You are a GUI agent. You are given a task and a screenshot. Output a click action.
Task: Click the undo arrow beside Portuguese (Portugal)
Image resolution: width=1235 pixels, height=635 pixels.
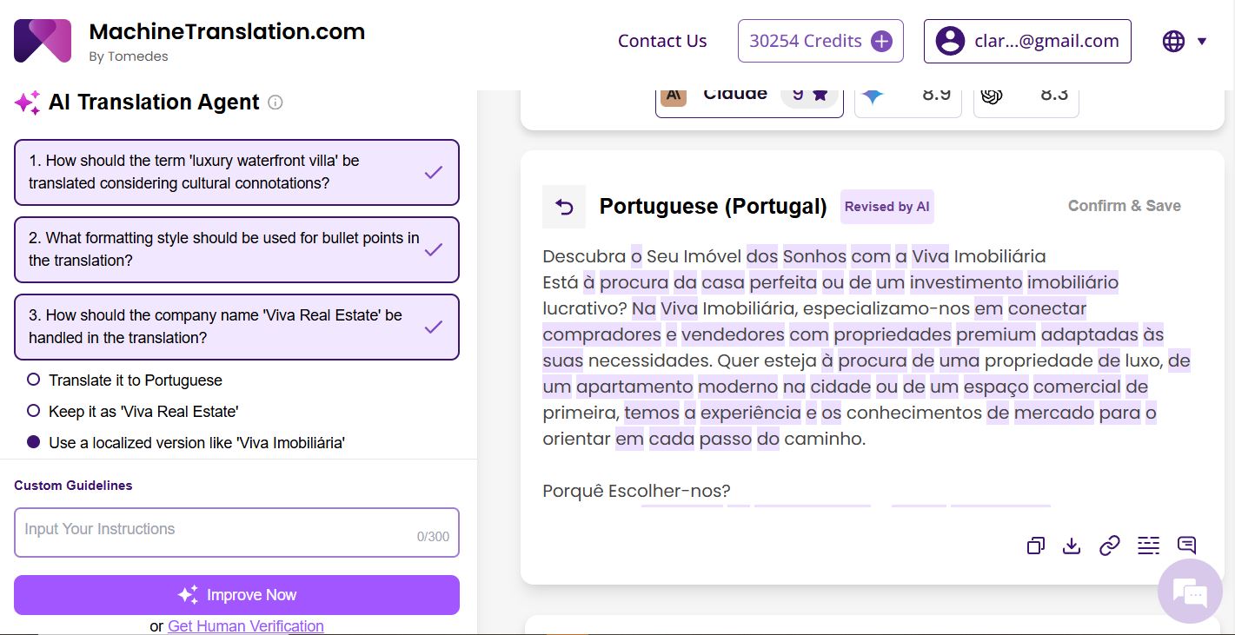(x=564, y=207)
